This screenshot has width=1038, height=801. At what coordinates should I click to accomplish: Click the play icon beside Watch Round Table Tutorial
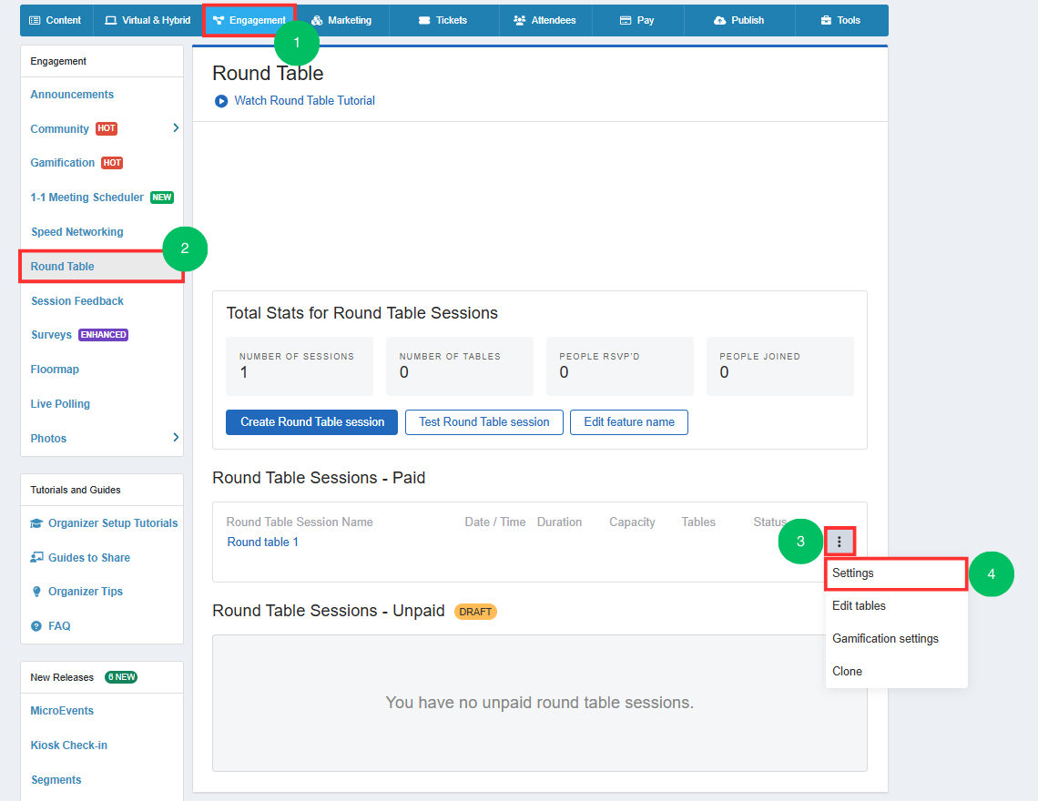point(221,101)
